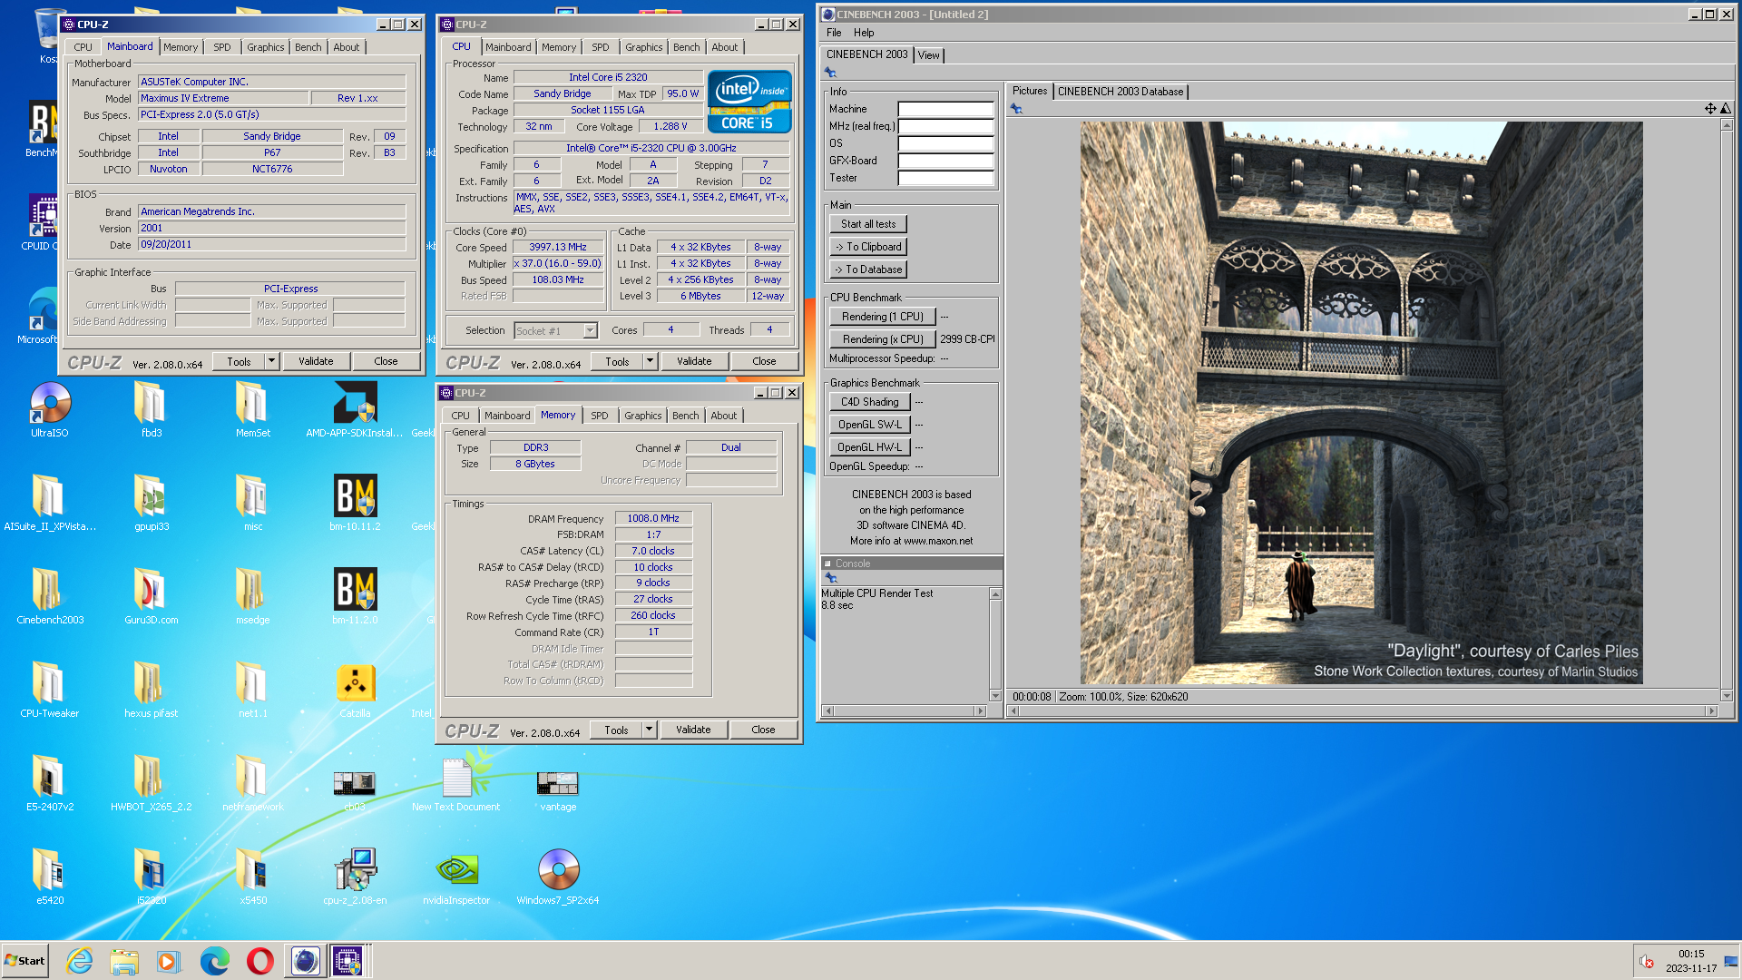Image resolution: width=1742 pixels, height=980 pixels.
Task: Switch to CPU-Z taskbar button
Action: (x=349, y=961)
